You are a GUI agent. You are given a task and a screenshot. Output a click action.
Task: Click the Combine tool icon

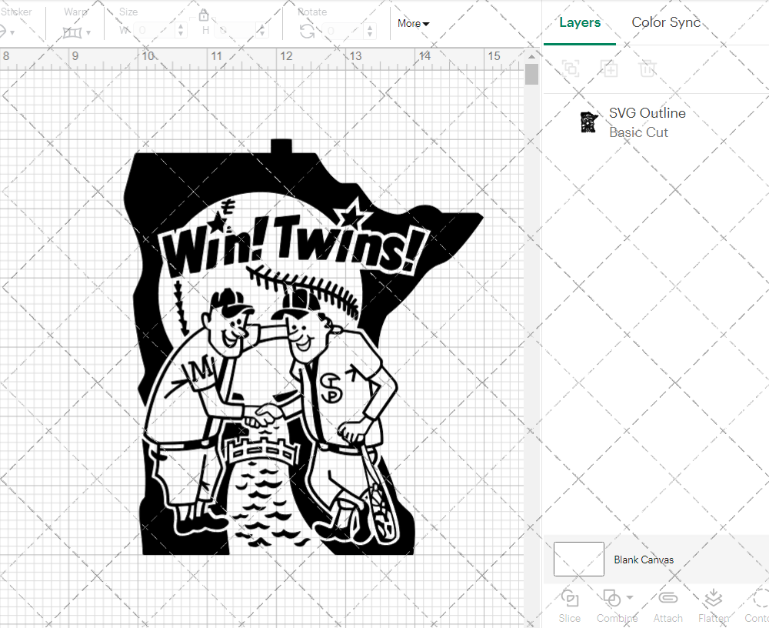pos(611,598)
